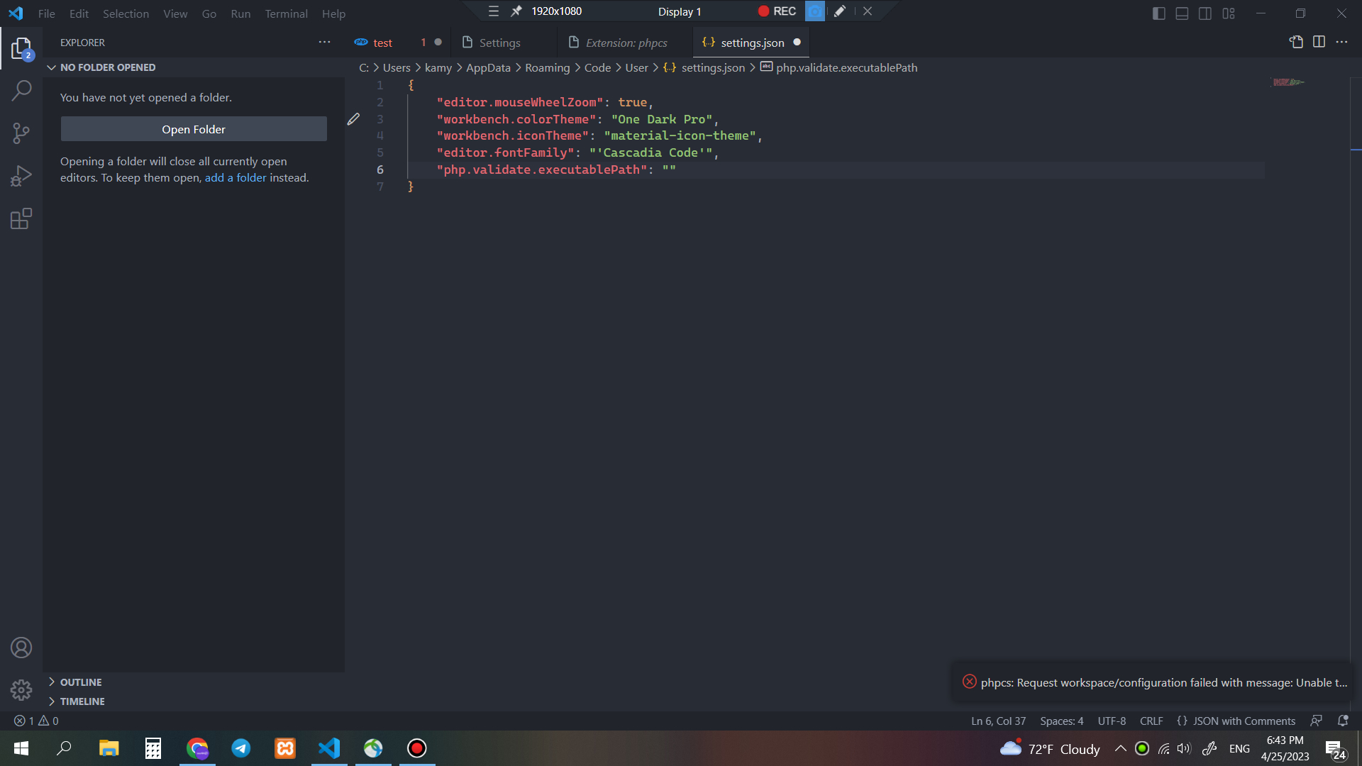The image size is (1362, 766).
Task: Click the recorder blue screenshot camera icon
Action: [815, 11]
